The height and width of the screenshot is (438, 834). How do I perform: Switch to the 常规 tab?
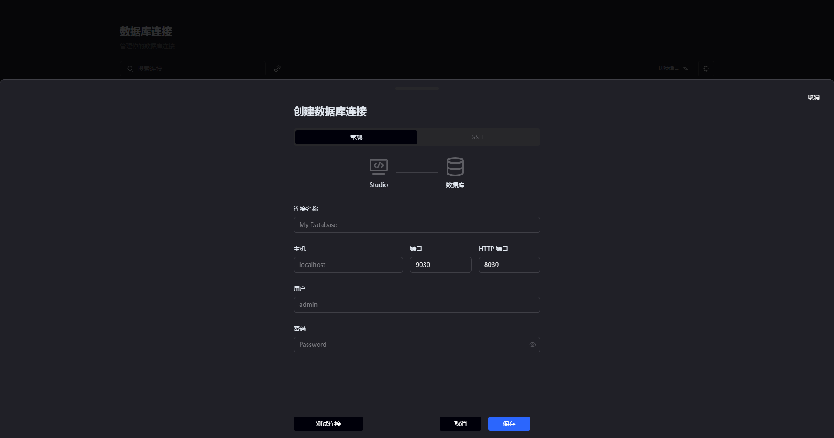356,137
